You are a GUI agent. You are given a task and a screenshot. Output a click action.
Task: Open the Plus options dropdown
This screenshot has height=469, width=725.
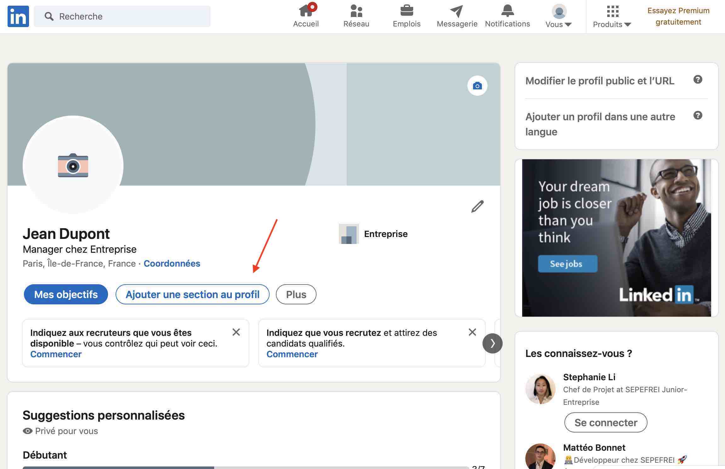tap(296, 294)
